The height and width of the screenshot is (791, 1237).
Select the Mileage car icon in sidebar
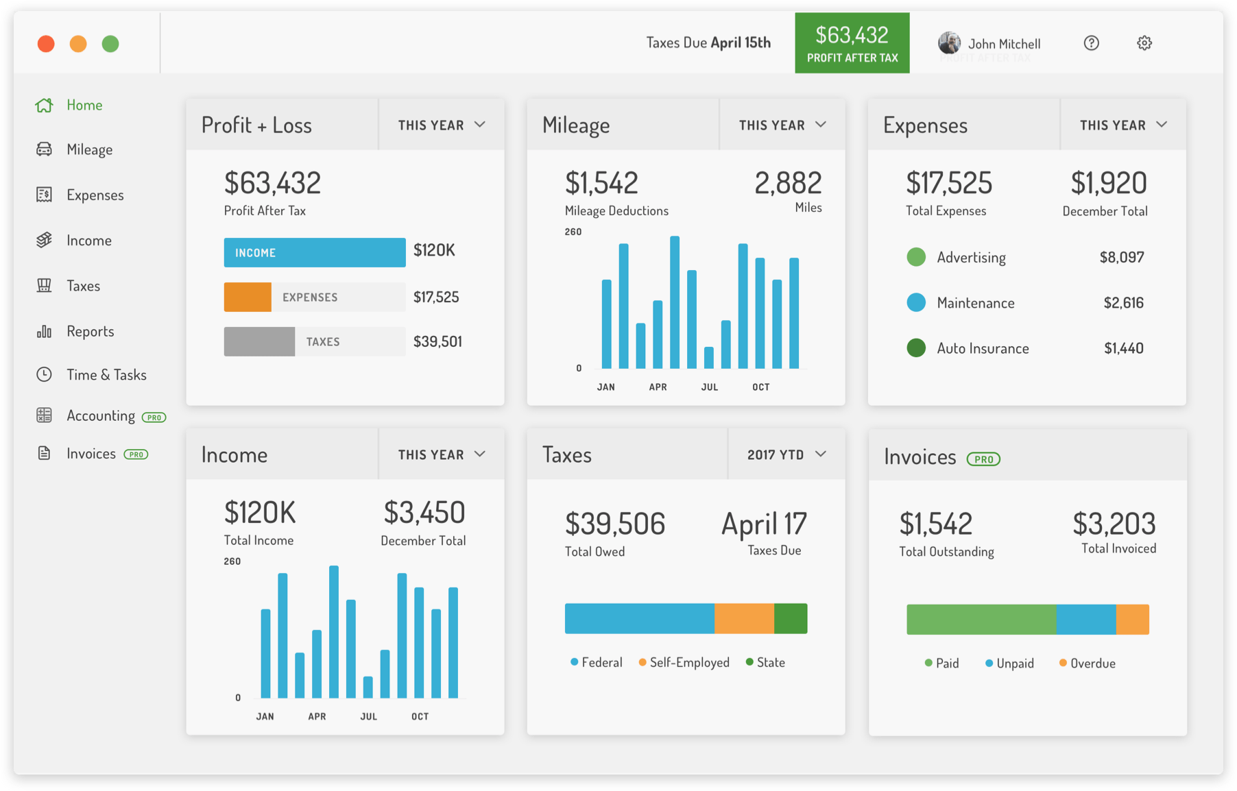tap(44, 149)
